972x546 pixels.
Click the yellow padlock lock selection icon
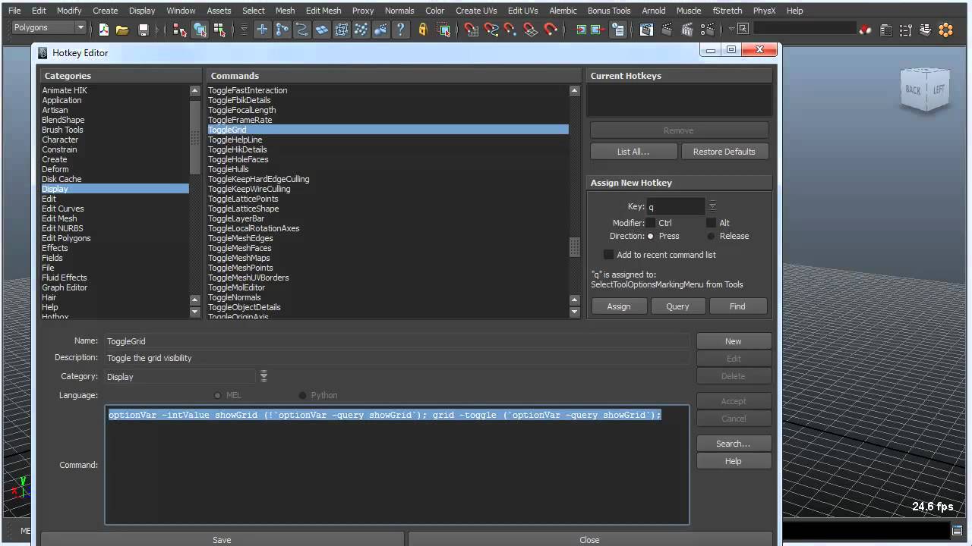point(423,30)
